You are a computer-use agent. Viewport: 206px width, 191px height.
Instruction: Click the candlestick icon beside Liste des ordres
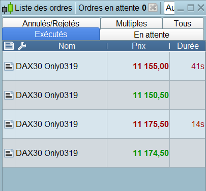click(x=8, y=8)
